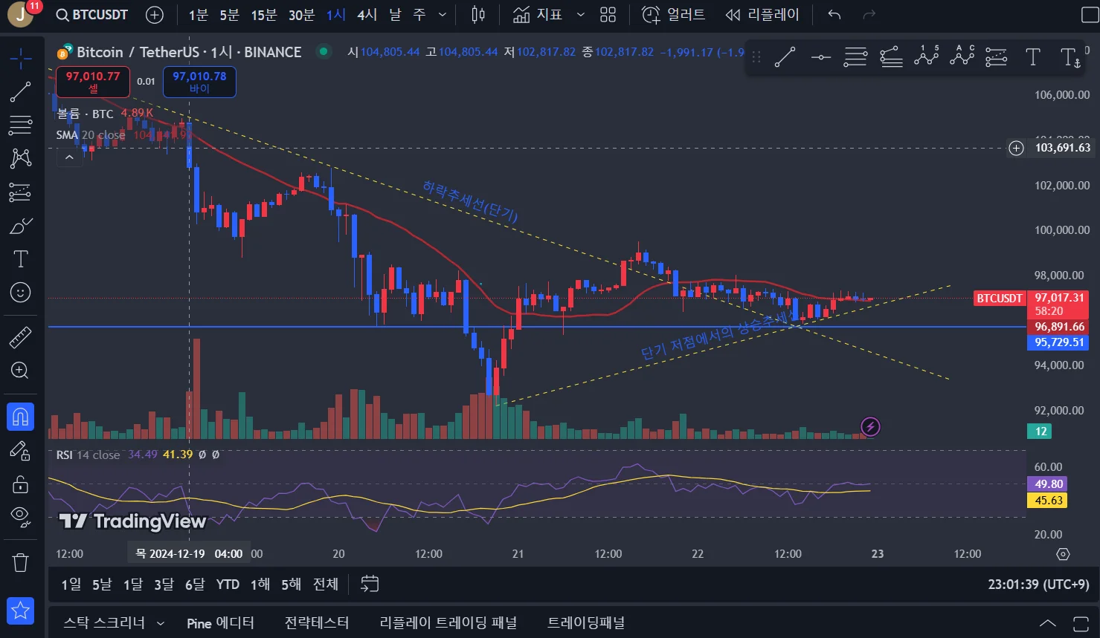Open the Fibonacci tools group in left sidebar
1100x638 pixels.
[20, 126]
